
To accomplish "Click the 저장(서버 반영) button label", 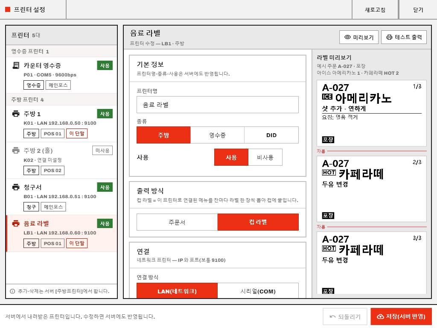I will (x=405, y=316).
